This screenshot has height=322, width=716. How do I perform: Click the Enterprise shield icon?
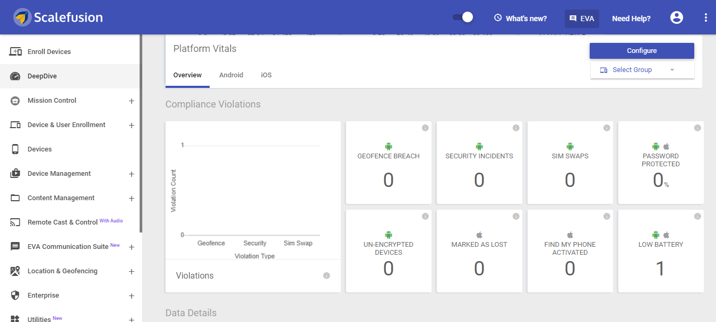point(15,295)
